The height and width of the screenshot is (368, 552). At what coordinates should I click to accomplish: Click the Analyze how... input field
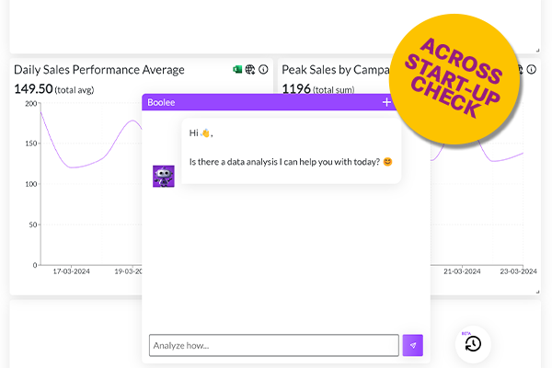pyautogui.click(x=273, y=345)
